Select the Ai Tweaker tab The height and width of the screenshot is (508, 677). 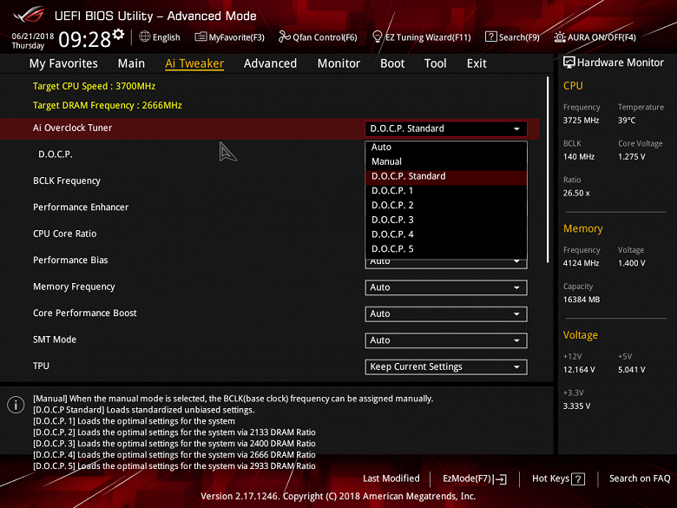point(194,63)
